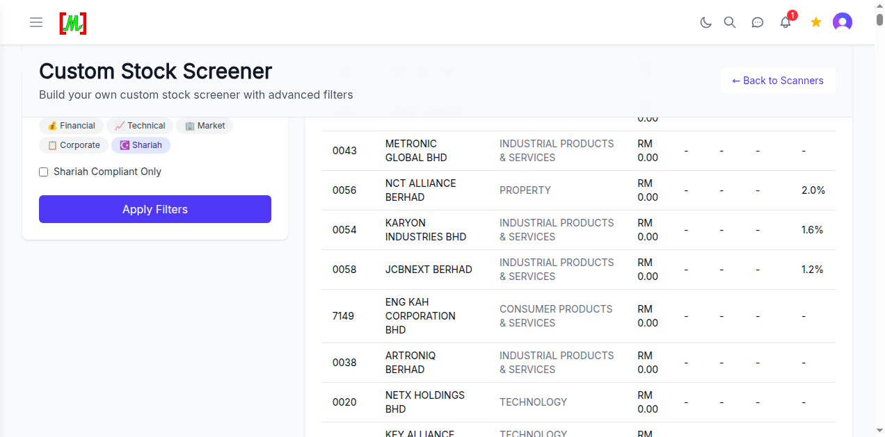
Task: Click KARYON INDUSTRIES BHD name
Action: point(426,230)
